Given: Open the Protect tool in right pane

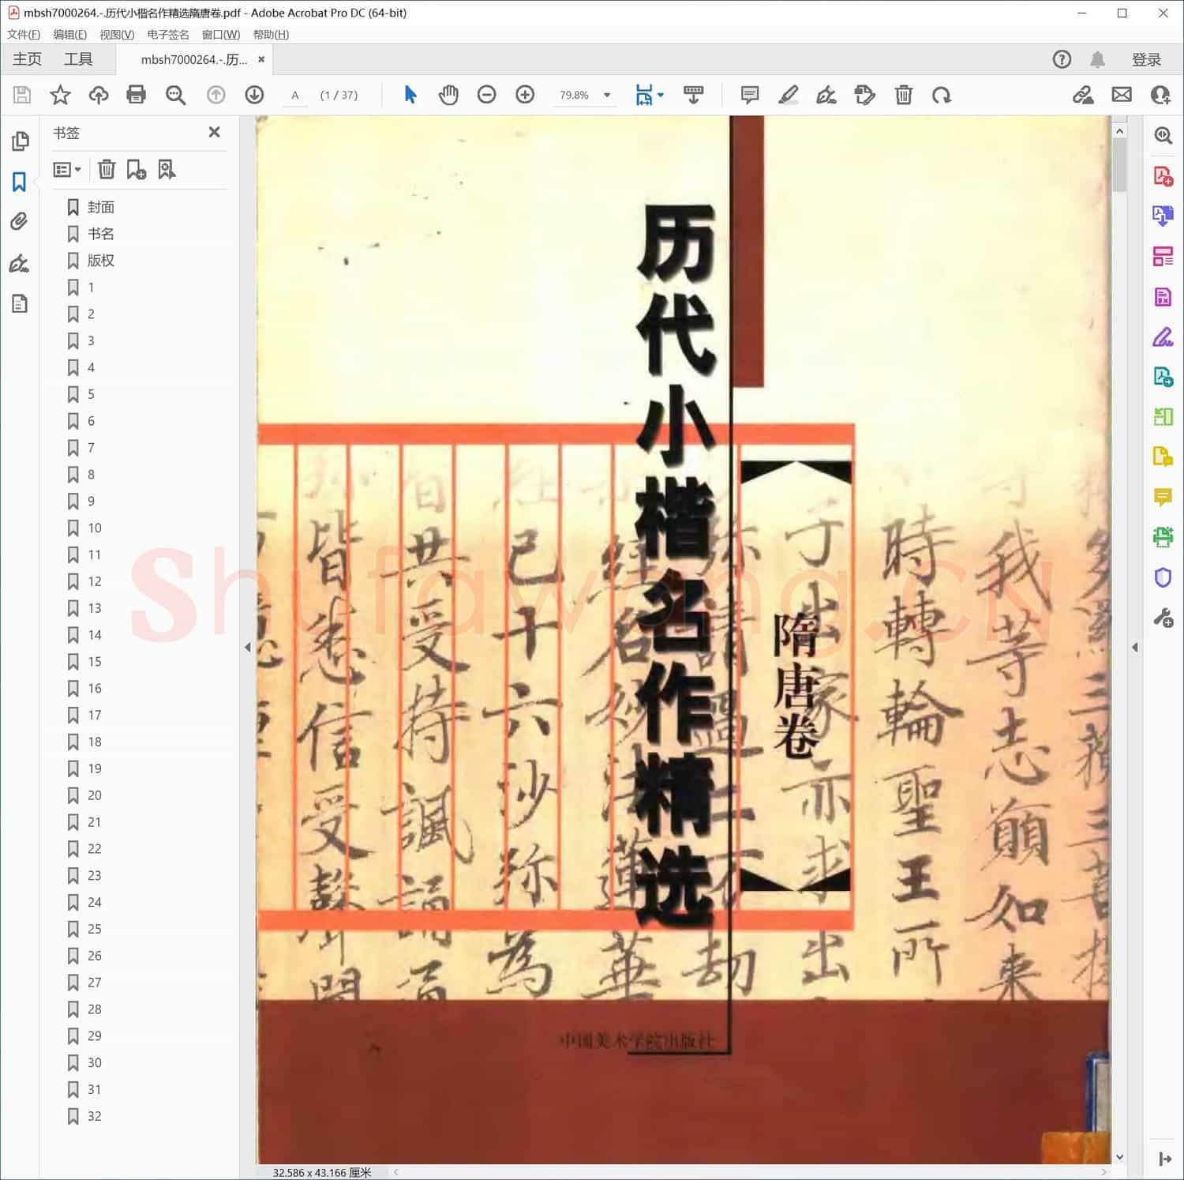Looking at the screenshot, I should pos(1163,577).
